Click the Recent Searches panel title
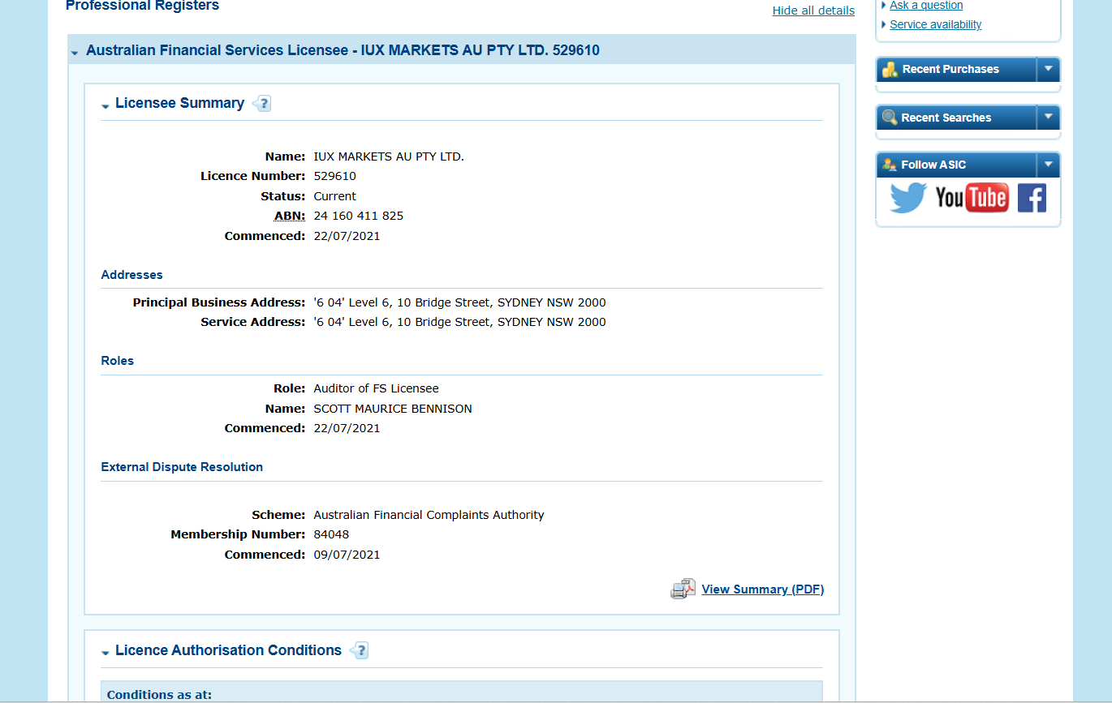 point(946,118)
